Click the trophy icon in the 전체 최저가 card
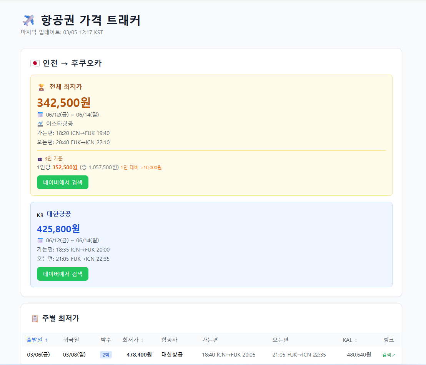Viewport: 426px width, 365px height. tap(42, 87)
